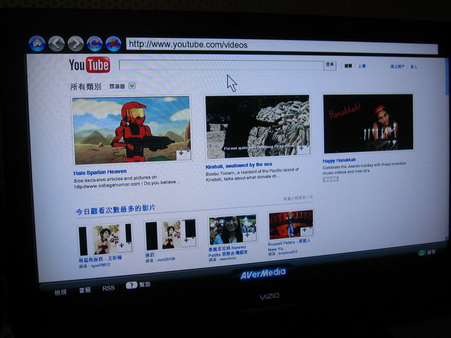Click plus icon on vtsh20126 video thumbnail

[186, 240]
